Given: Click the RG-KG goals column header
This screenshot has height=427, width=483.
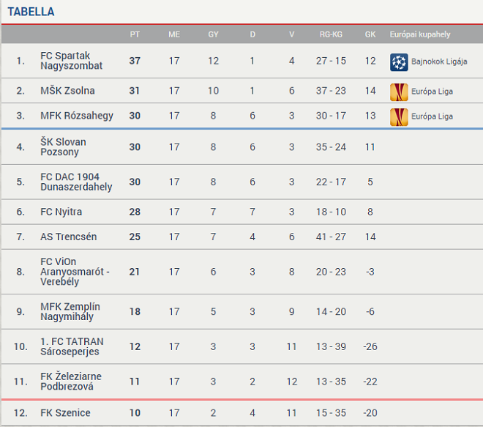Looking at the screenshot, I should point(331,34).
